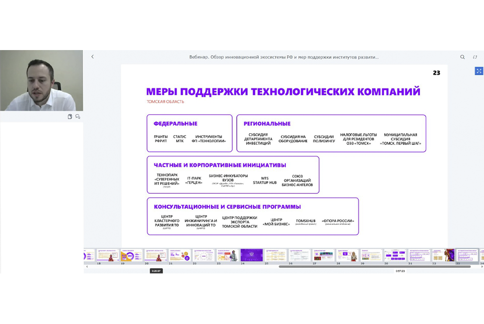
Task: Click the speaker webcam video
Action: pyautogui.click(x=42, y=81)
